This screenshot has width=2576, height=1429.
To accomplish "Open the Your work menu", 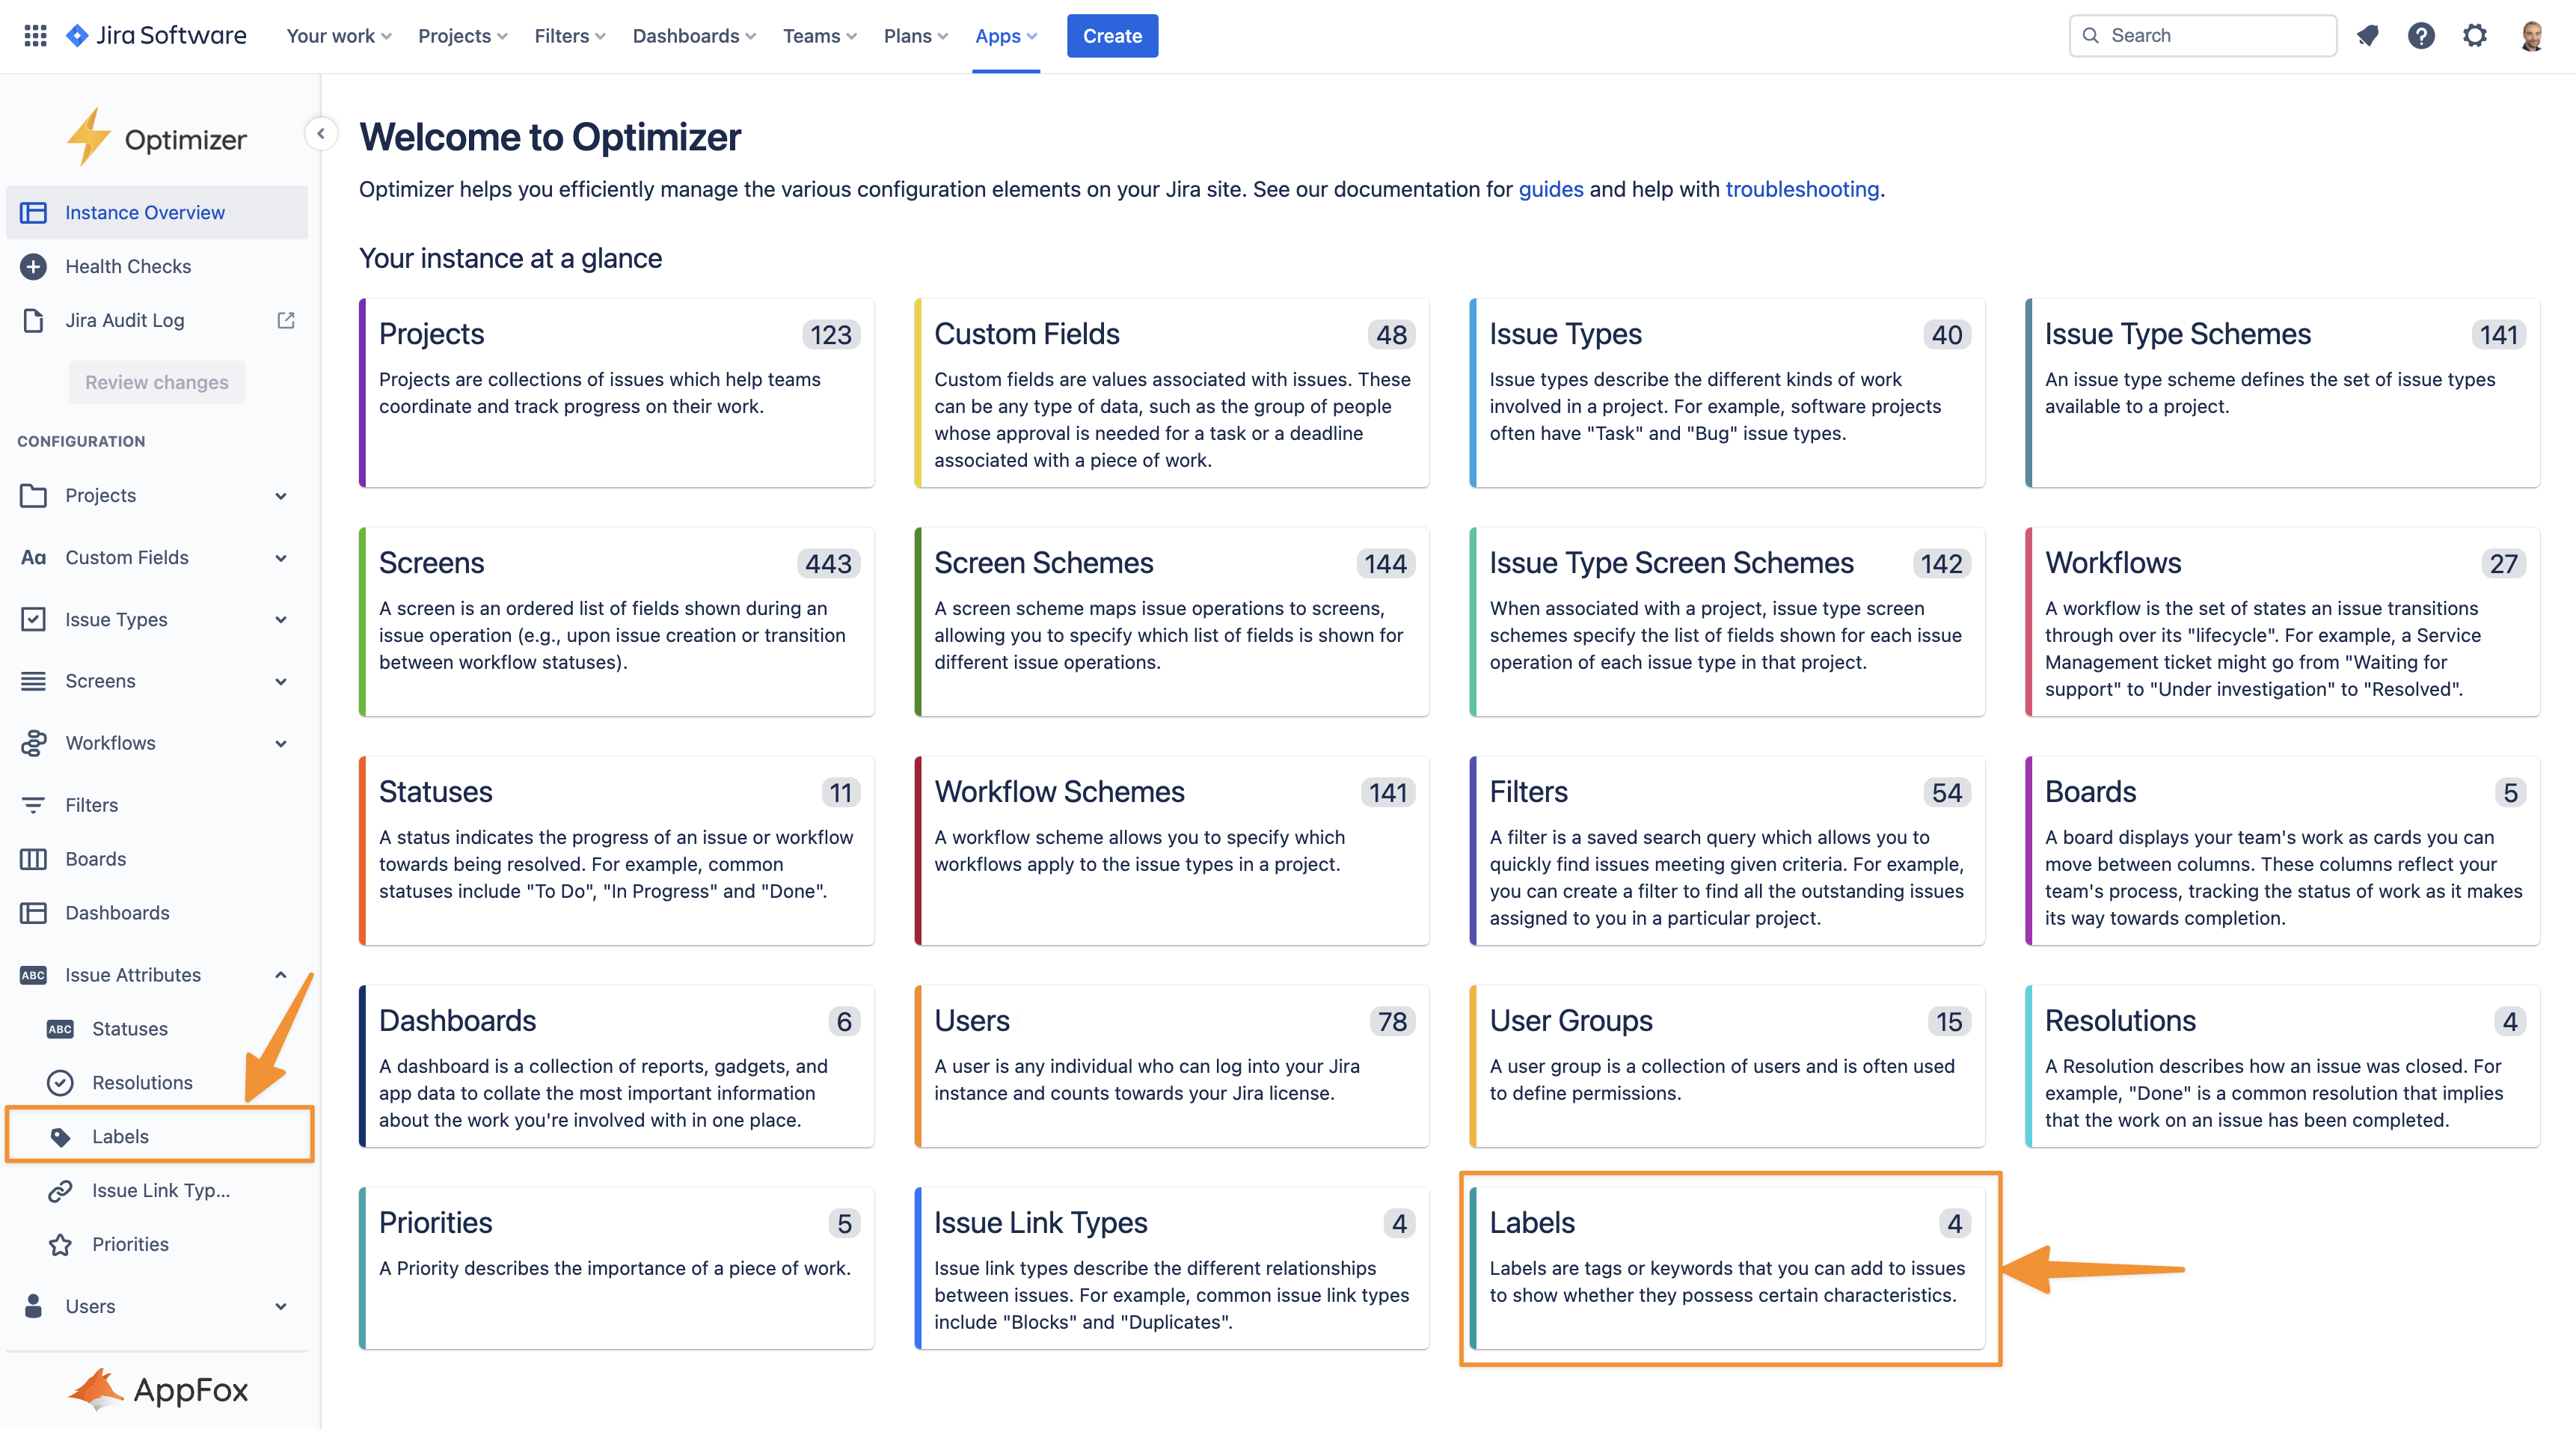I will 338,36.
